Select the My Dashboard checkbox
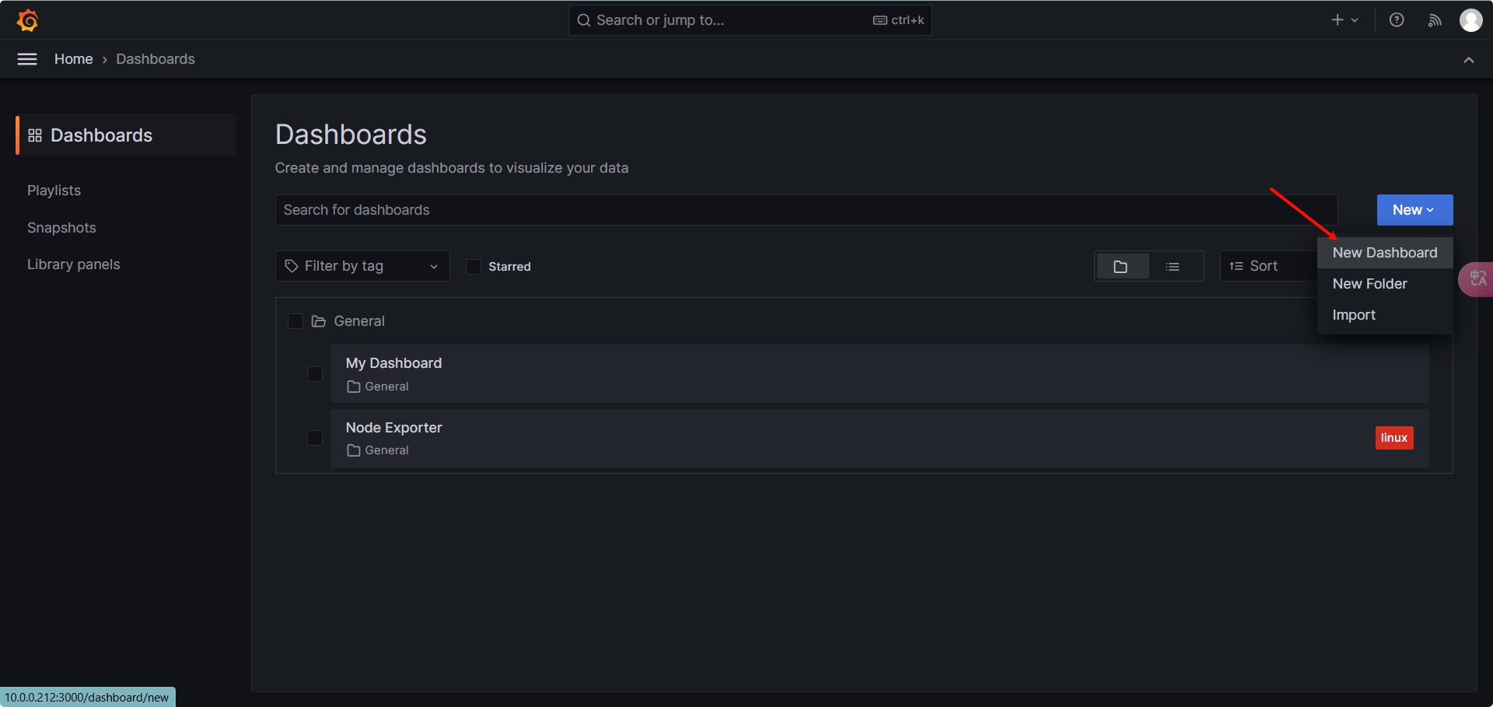The image size is (1493, 707). click(x=315, y=374)
